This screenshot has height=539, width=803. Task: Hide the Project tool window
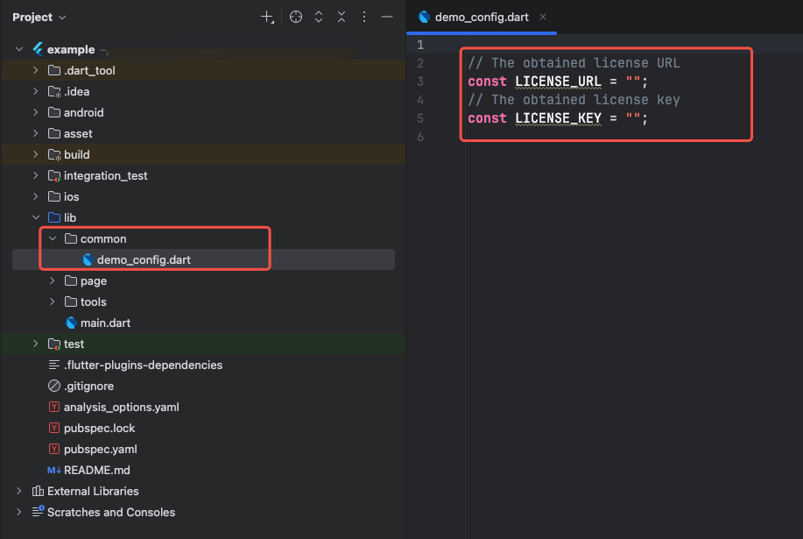pos(386,18)
